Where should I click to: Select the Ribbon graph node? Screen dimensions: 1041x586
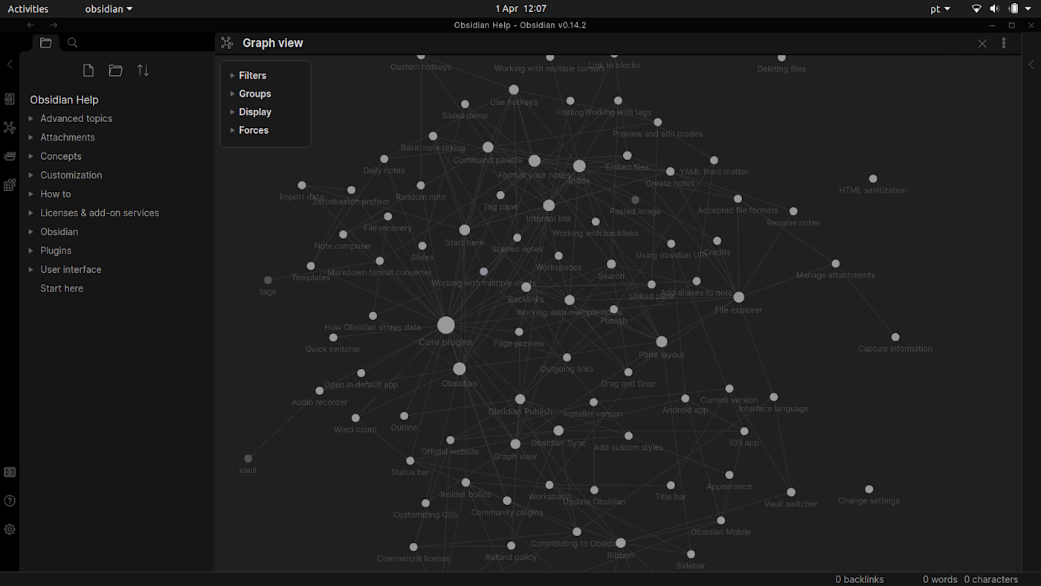point(621,543)
